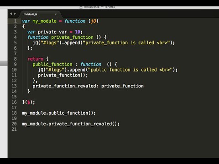This screenshot has width=219, height=164.
Task: Click the 'return' keyword
Action: click(35, 59)
